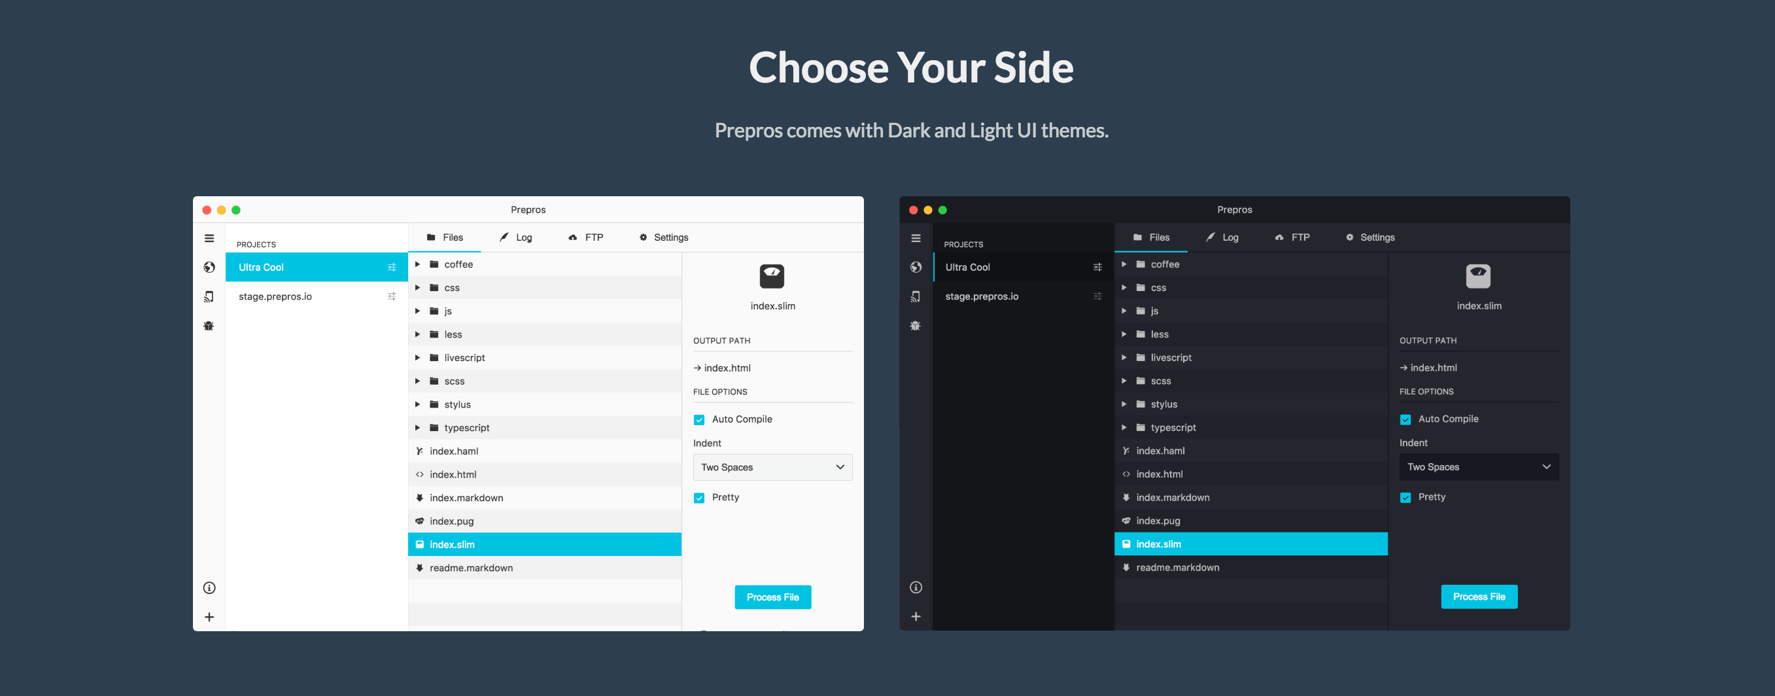1775x696 pixels.
Task: Expand stylus folder arrow in dark window
Action: pyautogui.click(x=1124, y=404)
